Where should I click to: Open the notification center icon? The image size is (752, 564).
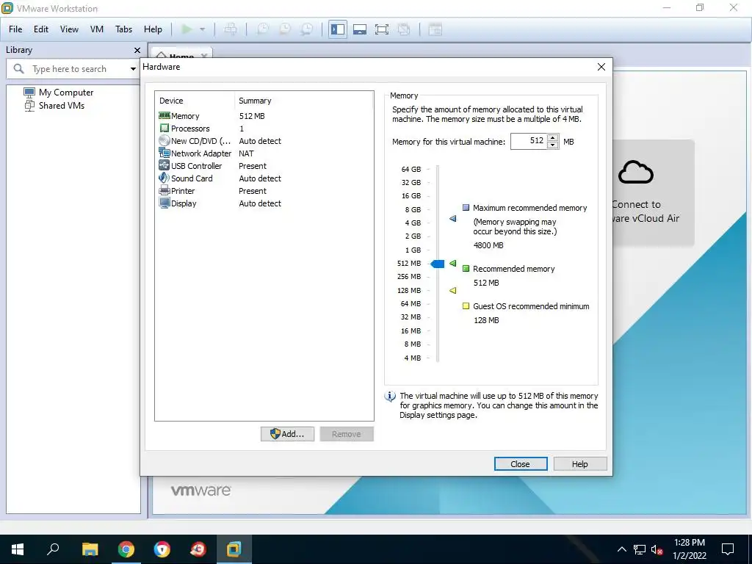728,549
